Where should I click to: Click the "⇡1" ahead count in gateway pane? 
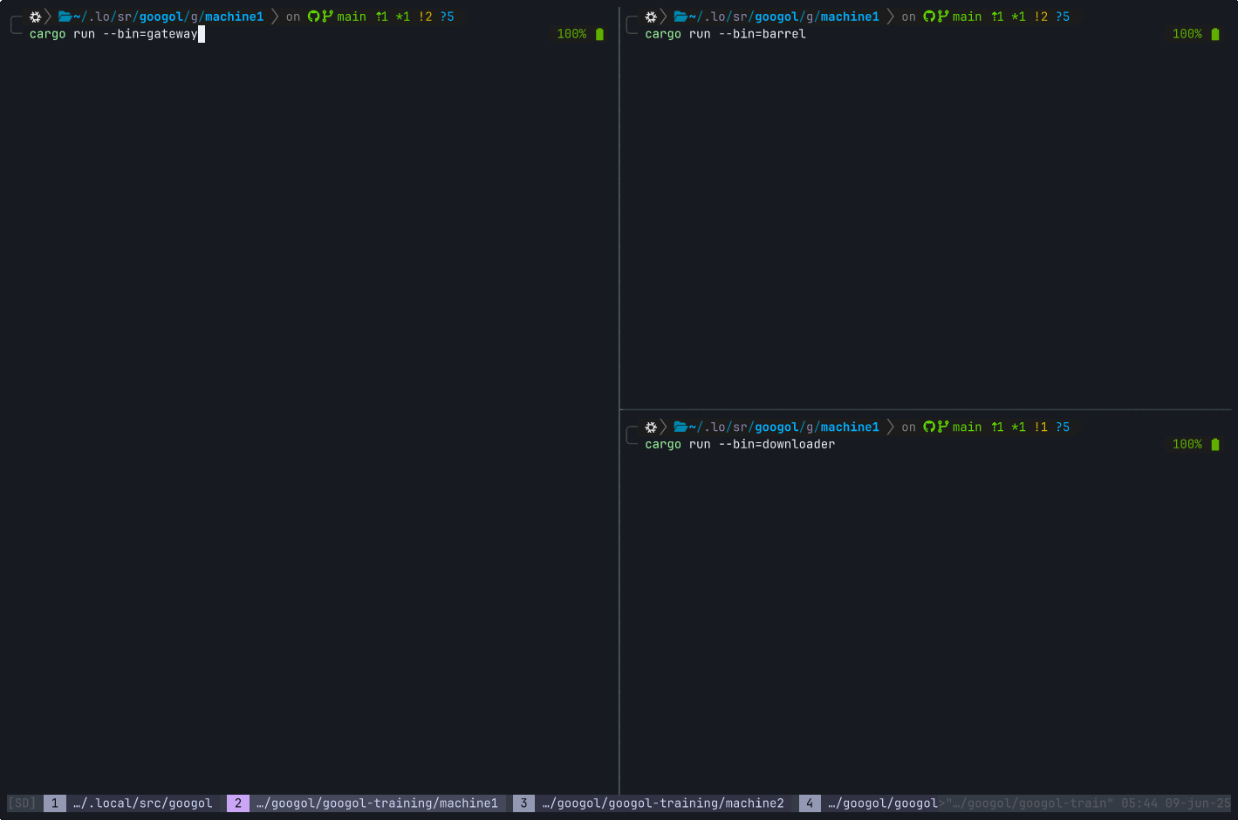coord(381,17)
